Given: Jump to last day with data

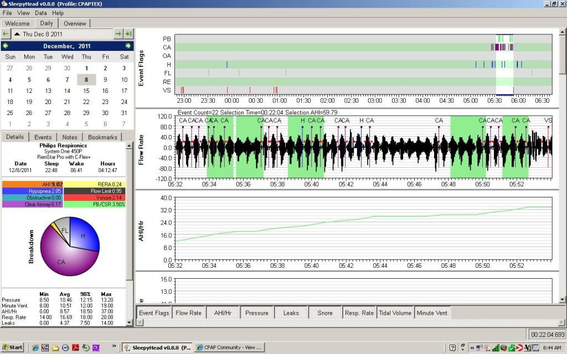Looking at the screenshot, I should coord(128,34).
